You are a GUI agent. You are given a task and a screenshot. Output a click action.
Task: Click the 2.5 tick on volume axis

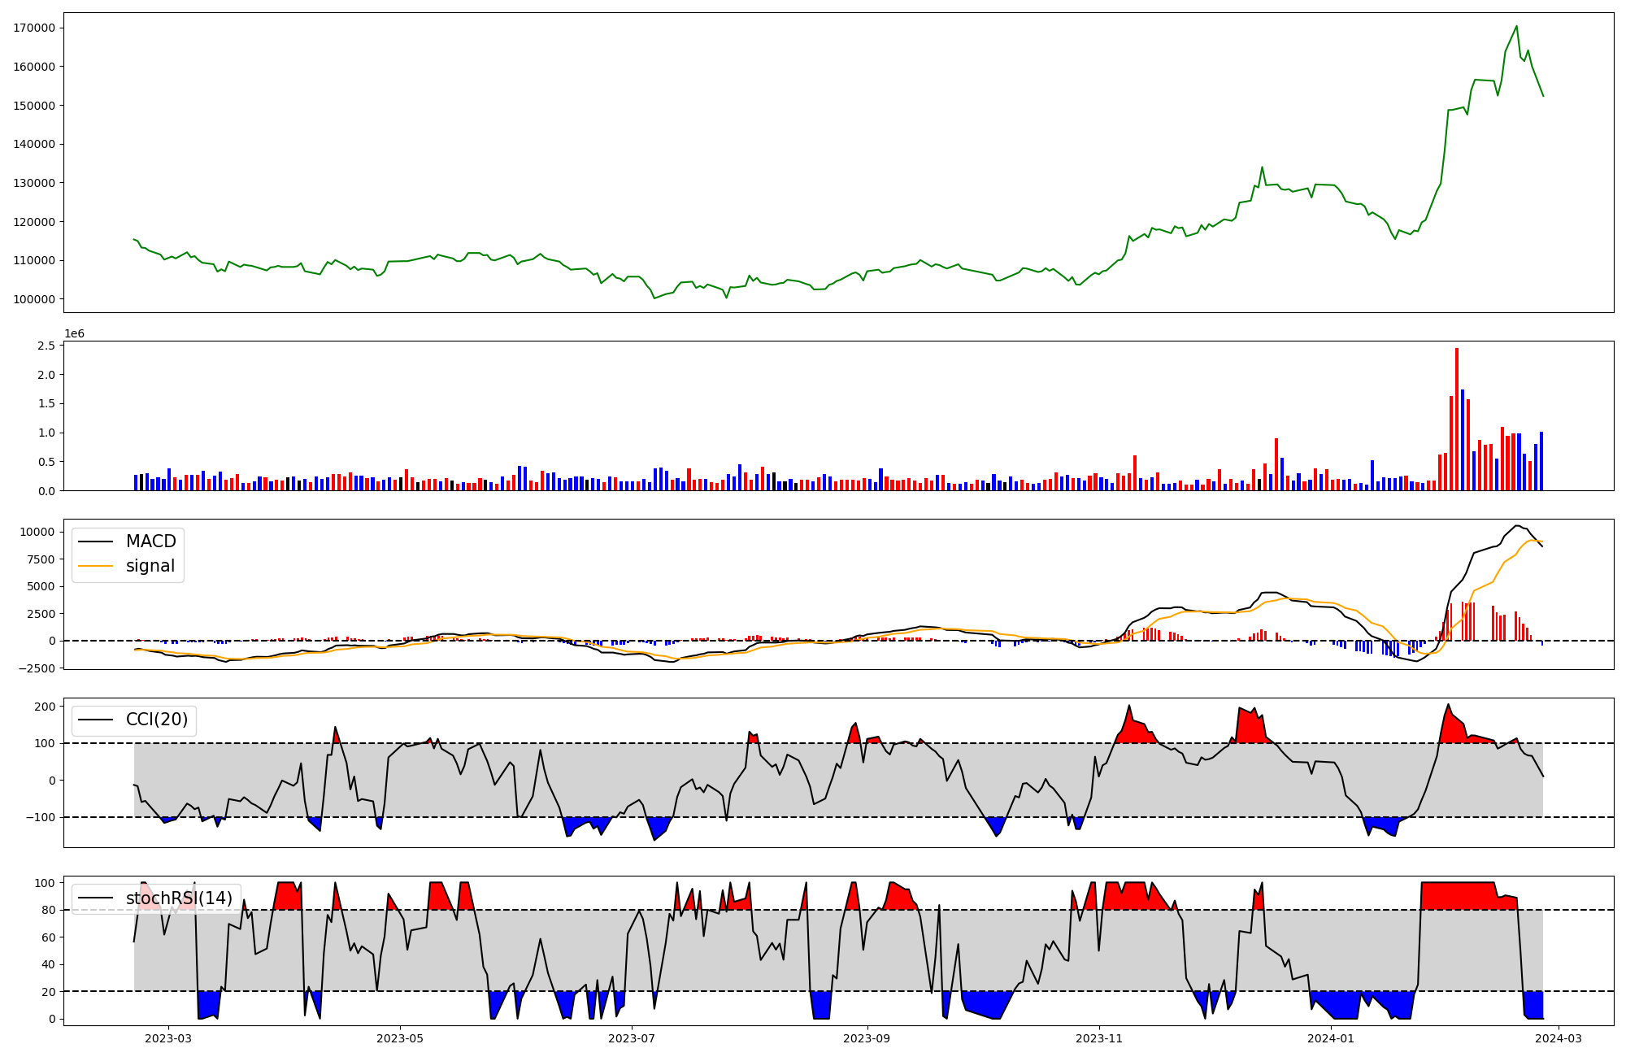coord(47,346)
